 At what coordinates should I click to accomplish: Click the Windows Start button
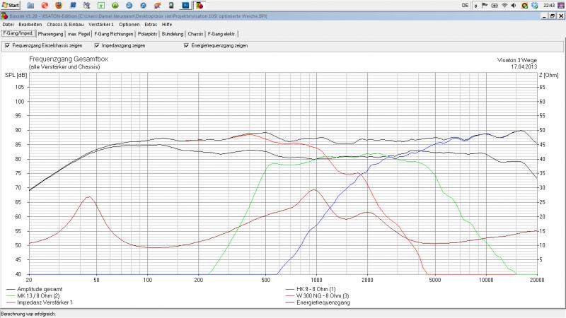point(10,5)
